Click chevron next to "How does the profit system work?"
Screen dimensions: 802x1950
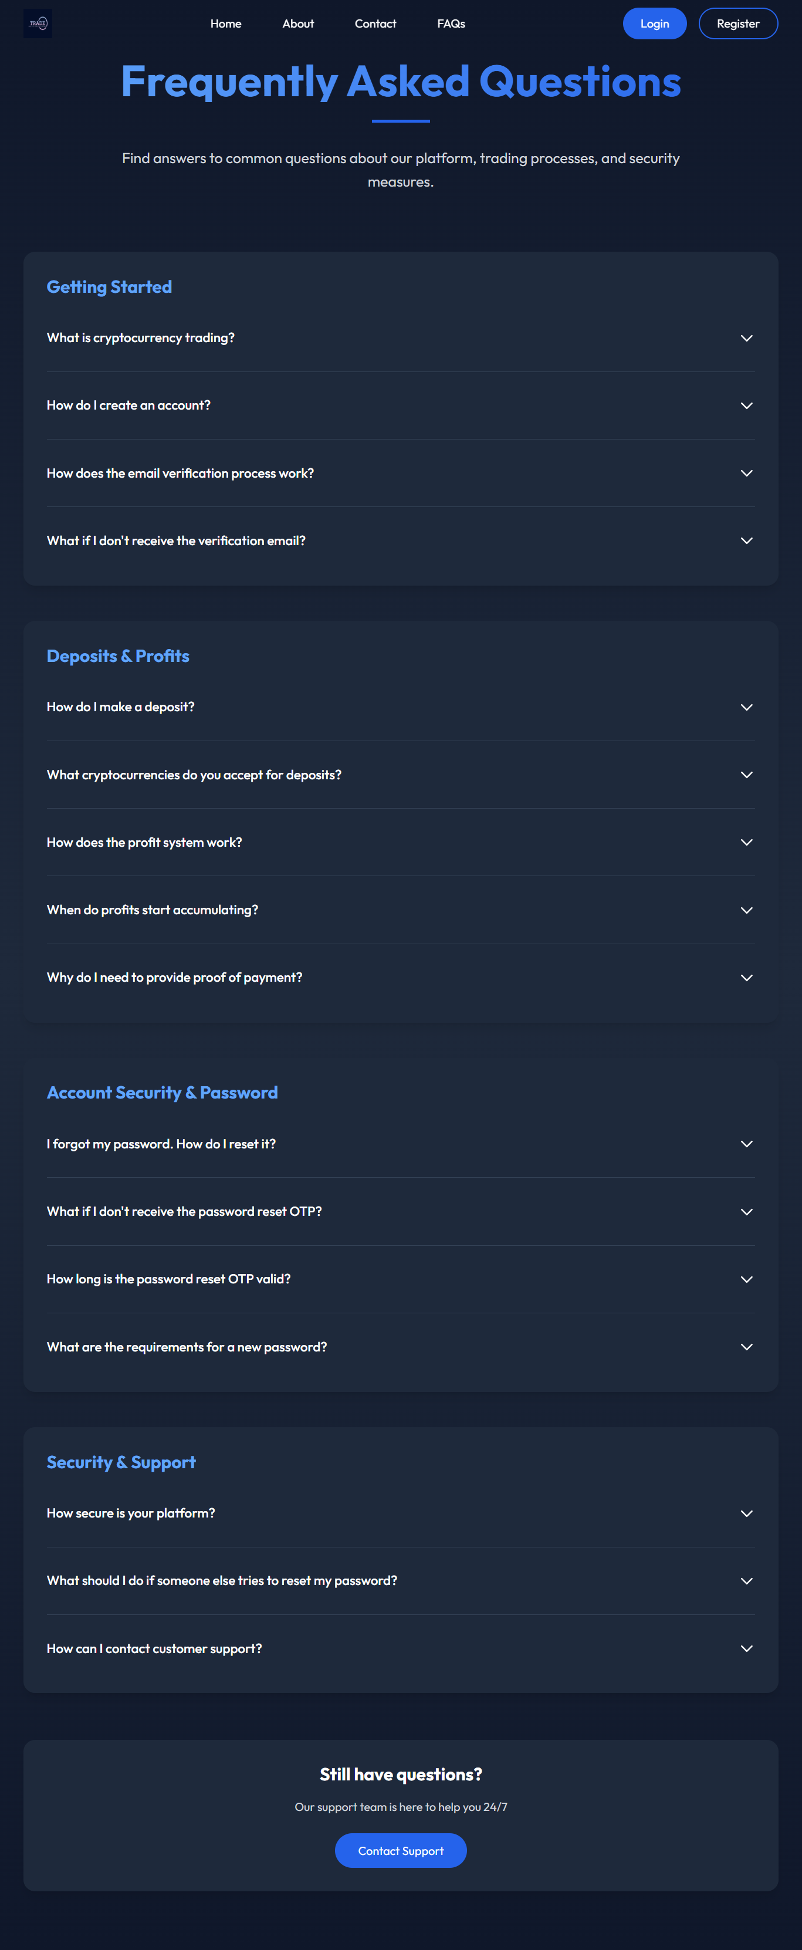pyautogui.click(x=746, y=843)
